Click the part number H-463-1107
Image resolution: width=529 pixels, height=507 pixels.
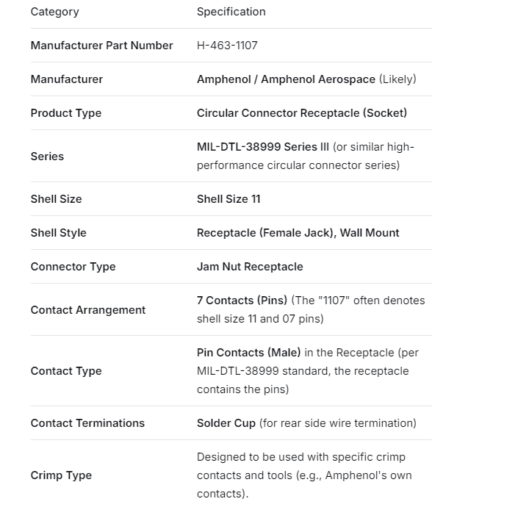pyautogui.click(x=227, y=46)
